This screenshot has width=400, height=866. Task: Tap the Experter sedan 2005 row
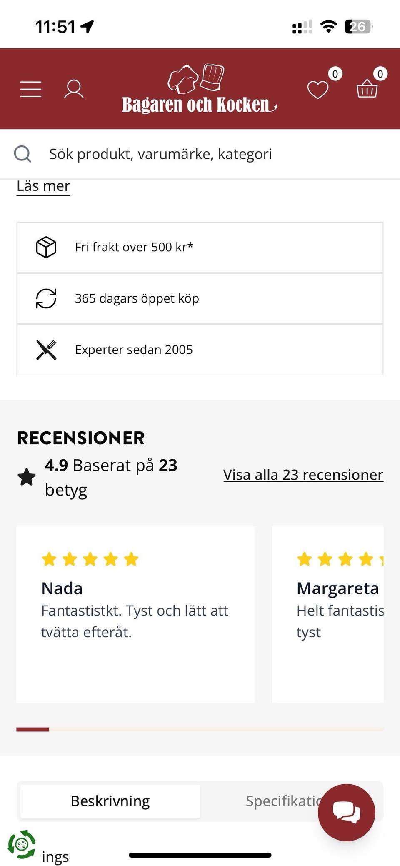[x=200, y=350]
